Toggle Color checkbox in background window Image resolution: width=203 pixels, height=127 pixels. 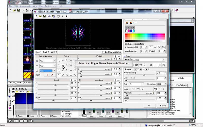(179, 78)
